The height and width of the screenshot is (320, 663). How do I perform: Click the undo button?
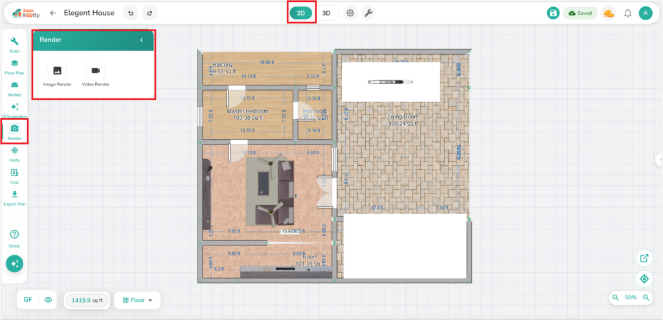point(130,13)
